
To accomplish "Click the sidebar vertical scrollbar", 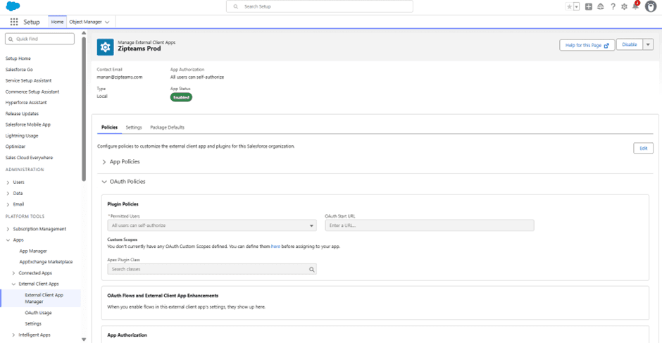I will click(84, 110).
